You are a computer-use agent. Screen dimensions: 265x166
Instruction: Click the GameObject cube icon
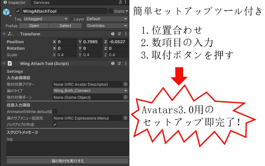point(6,12)
